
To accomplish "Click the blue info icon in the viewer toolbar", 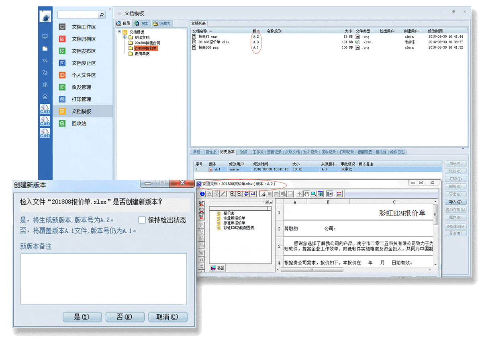I will pyautogui.click(x=202, y=194).
